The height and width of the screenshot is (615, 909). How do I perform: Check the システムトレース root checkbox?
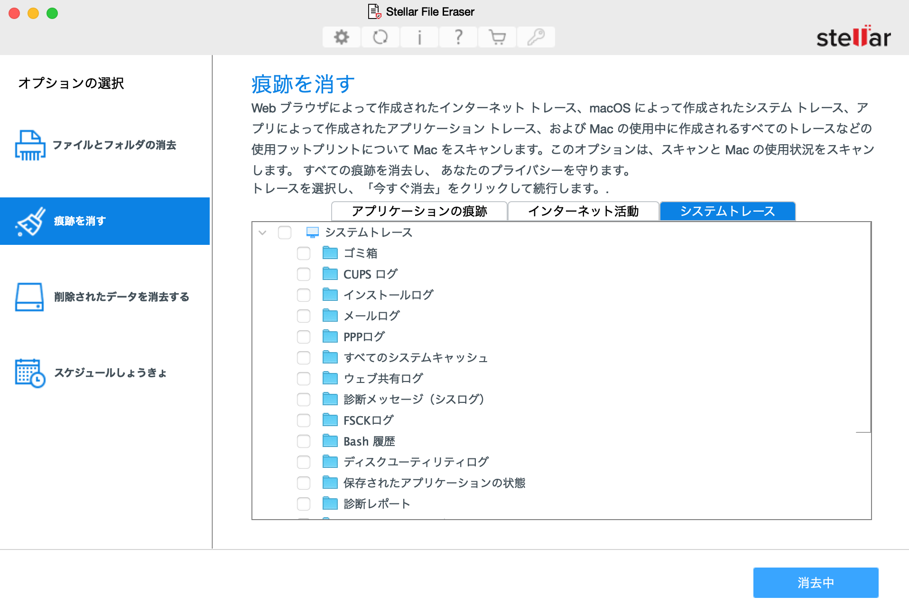coord(285,233)
